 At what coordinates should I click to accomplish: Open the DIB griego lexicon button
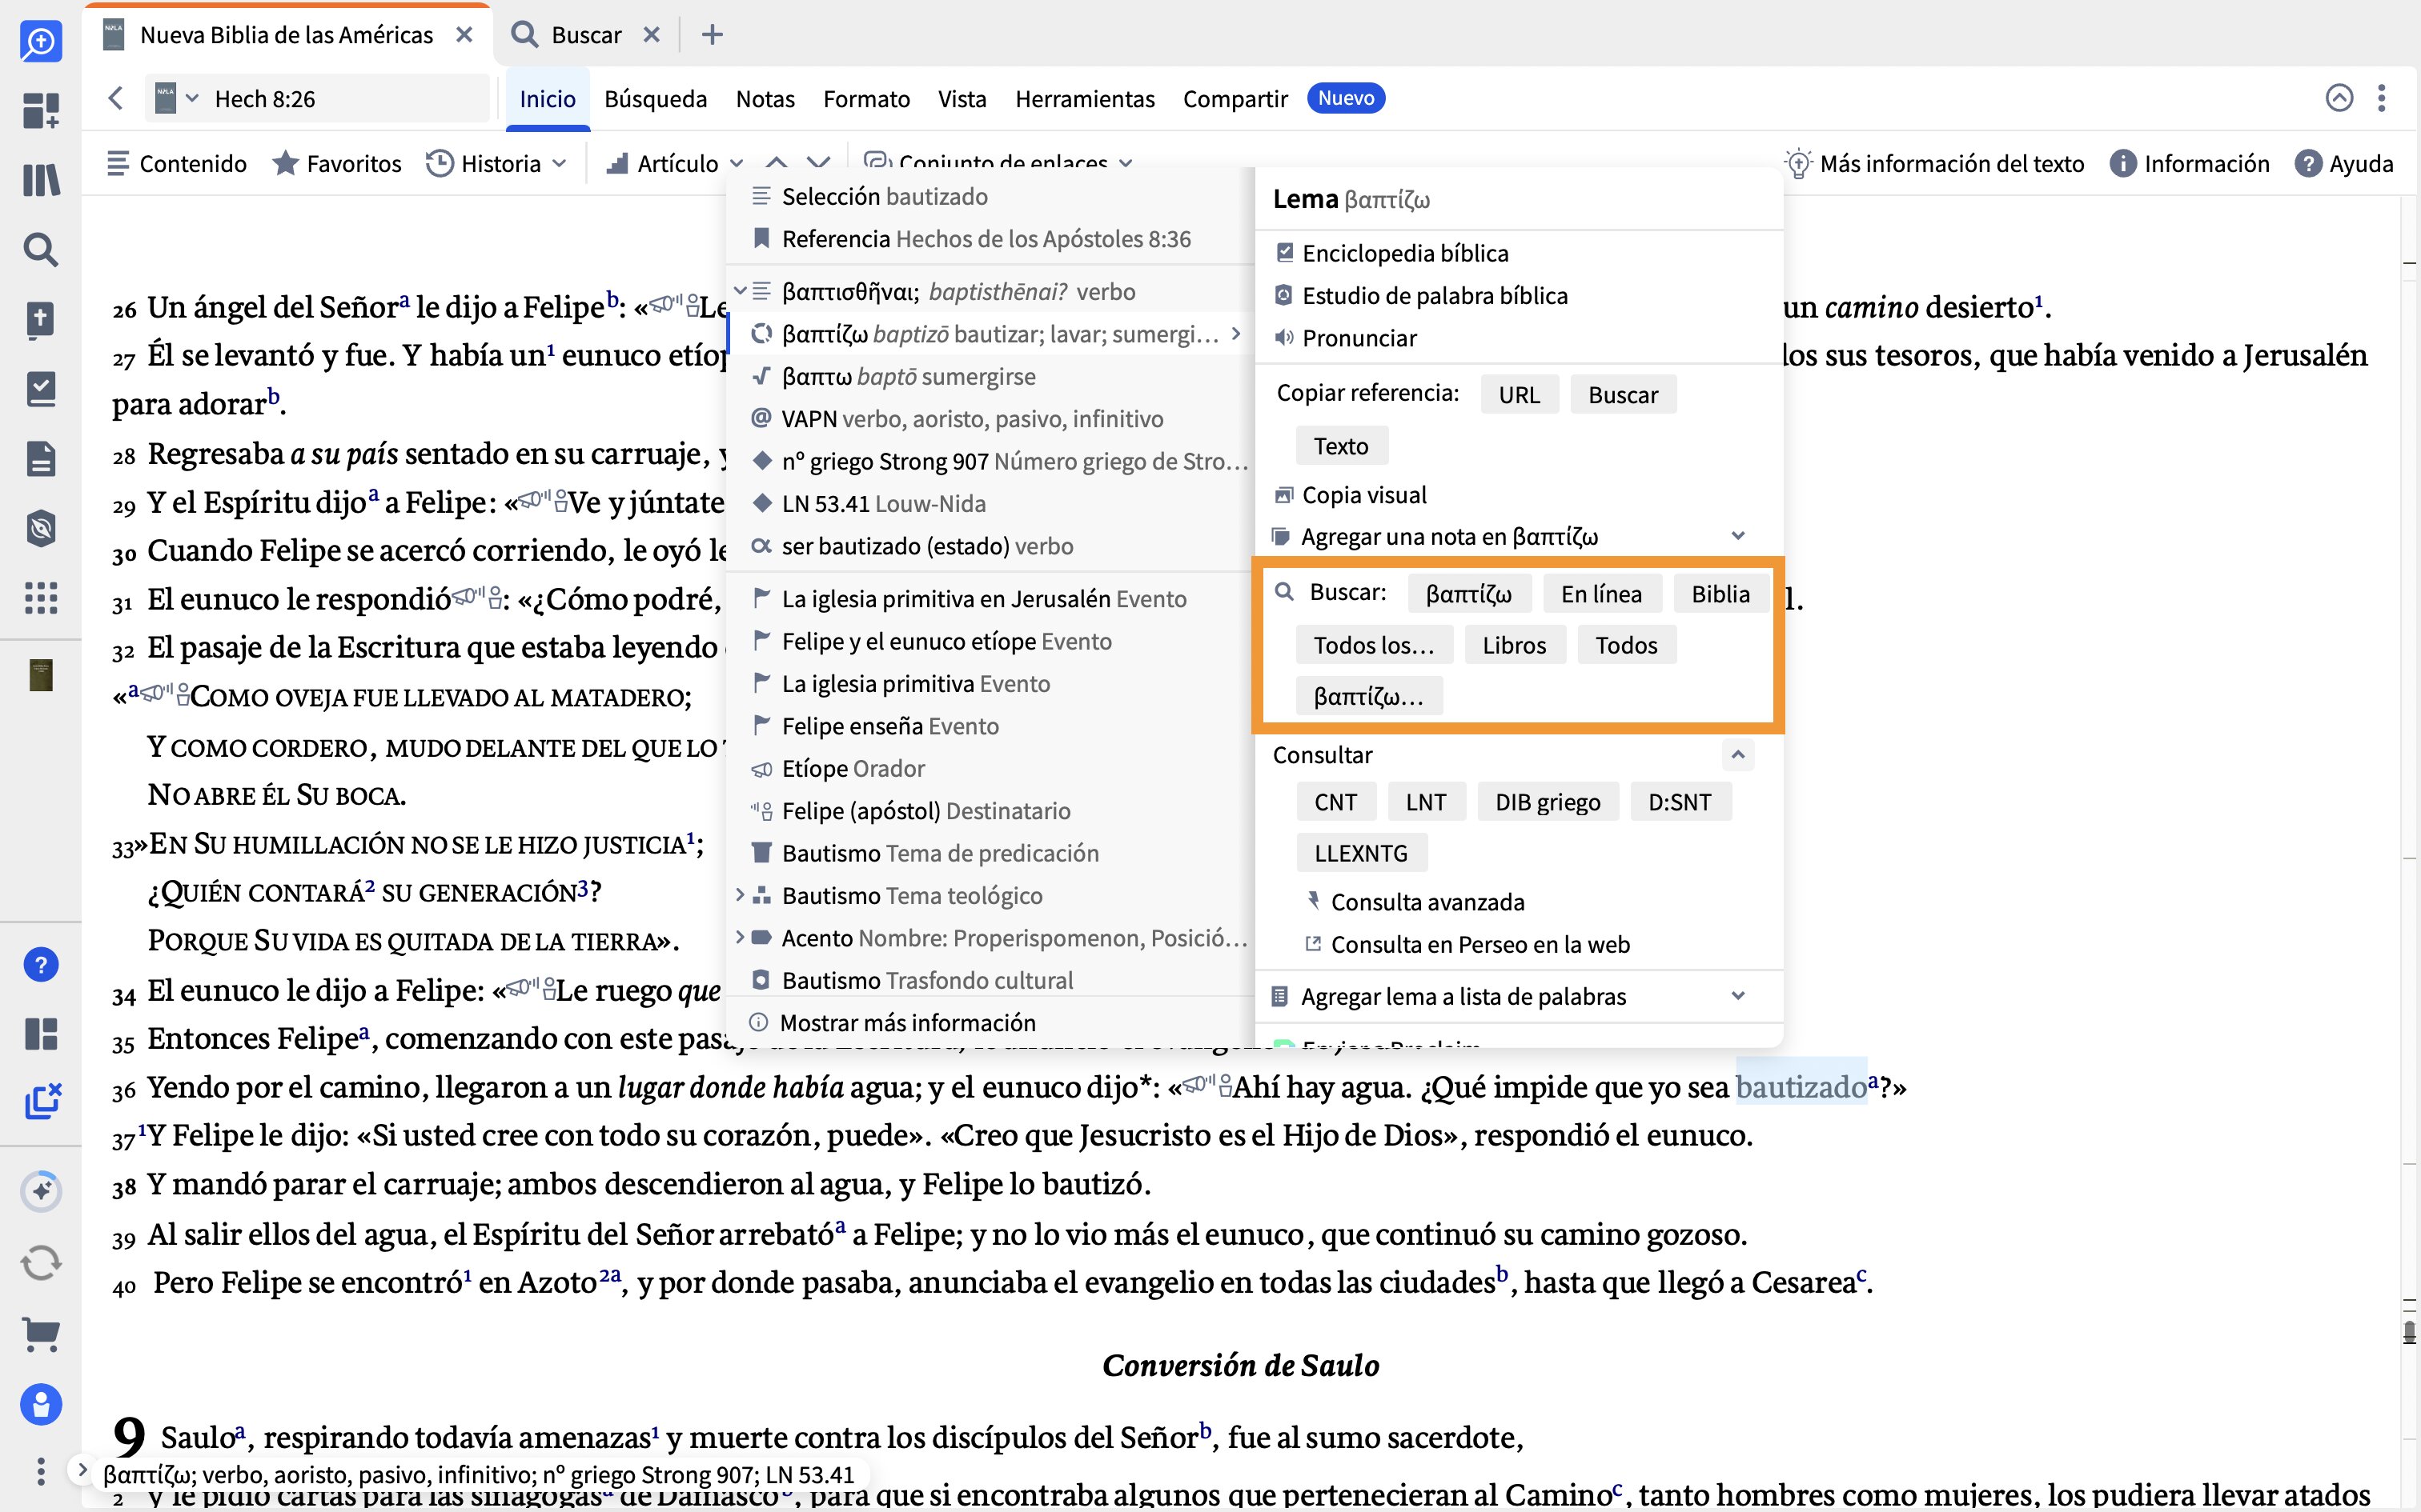pos(1548,802)
